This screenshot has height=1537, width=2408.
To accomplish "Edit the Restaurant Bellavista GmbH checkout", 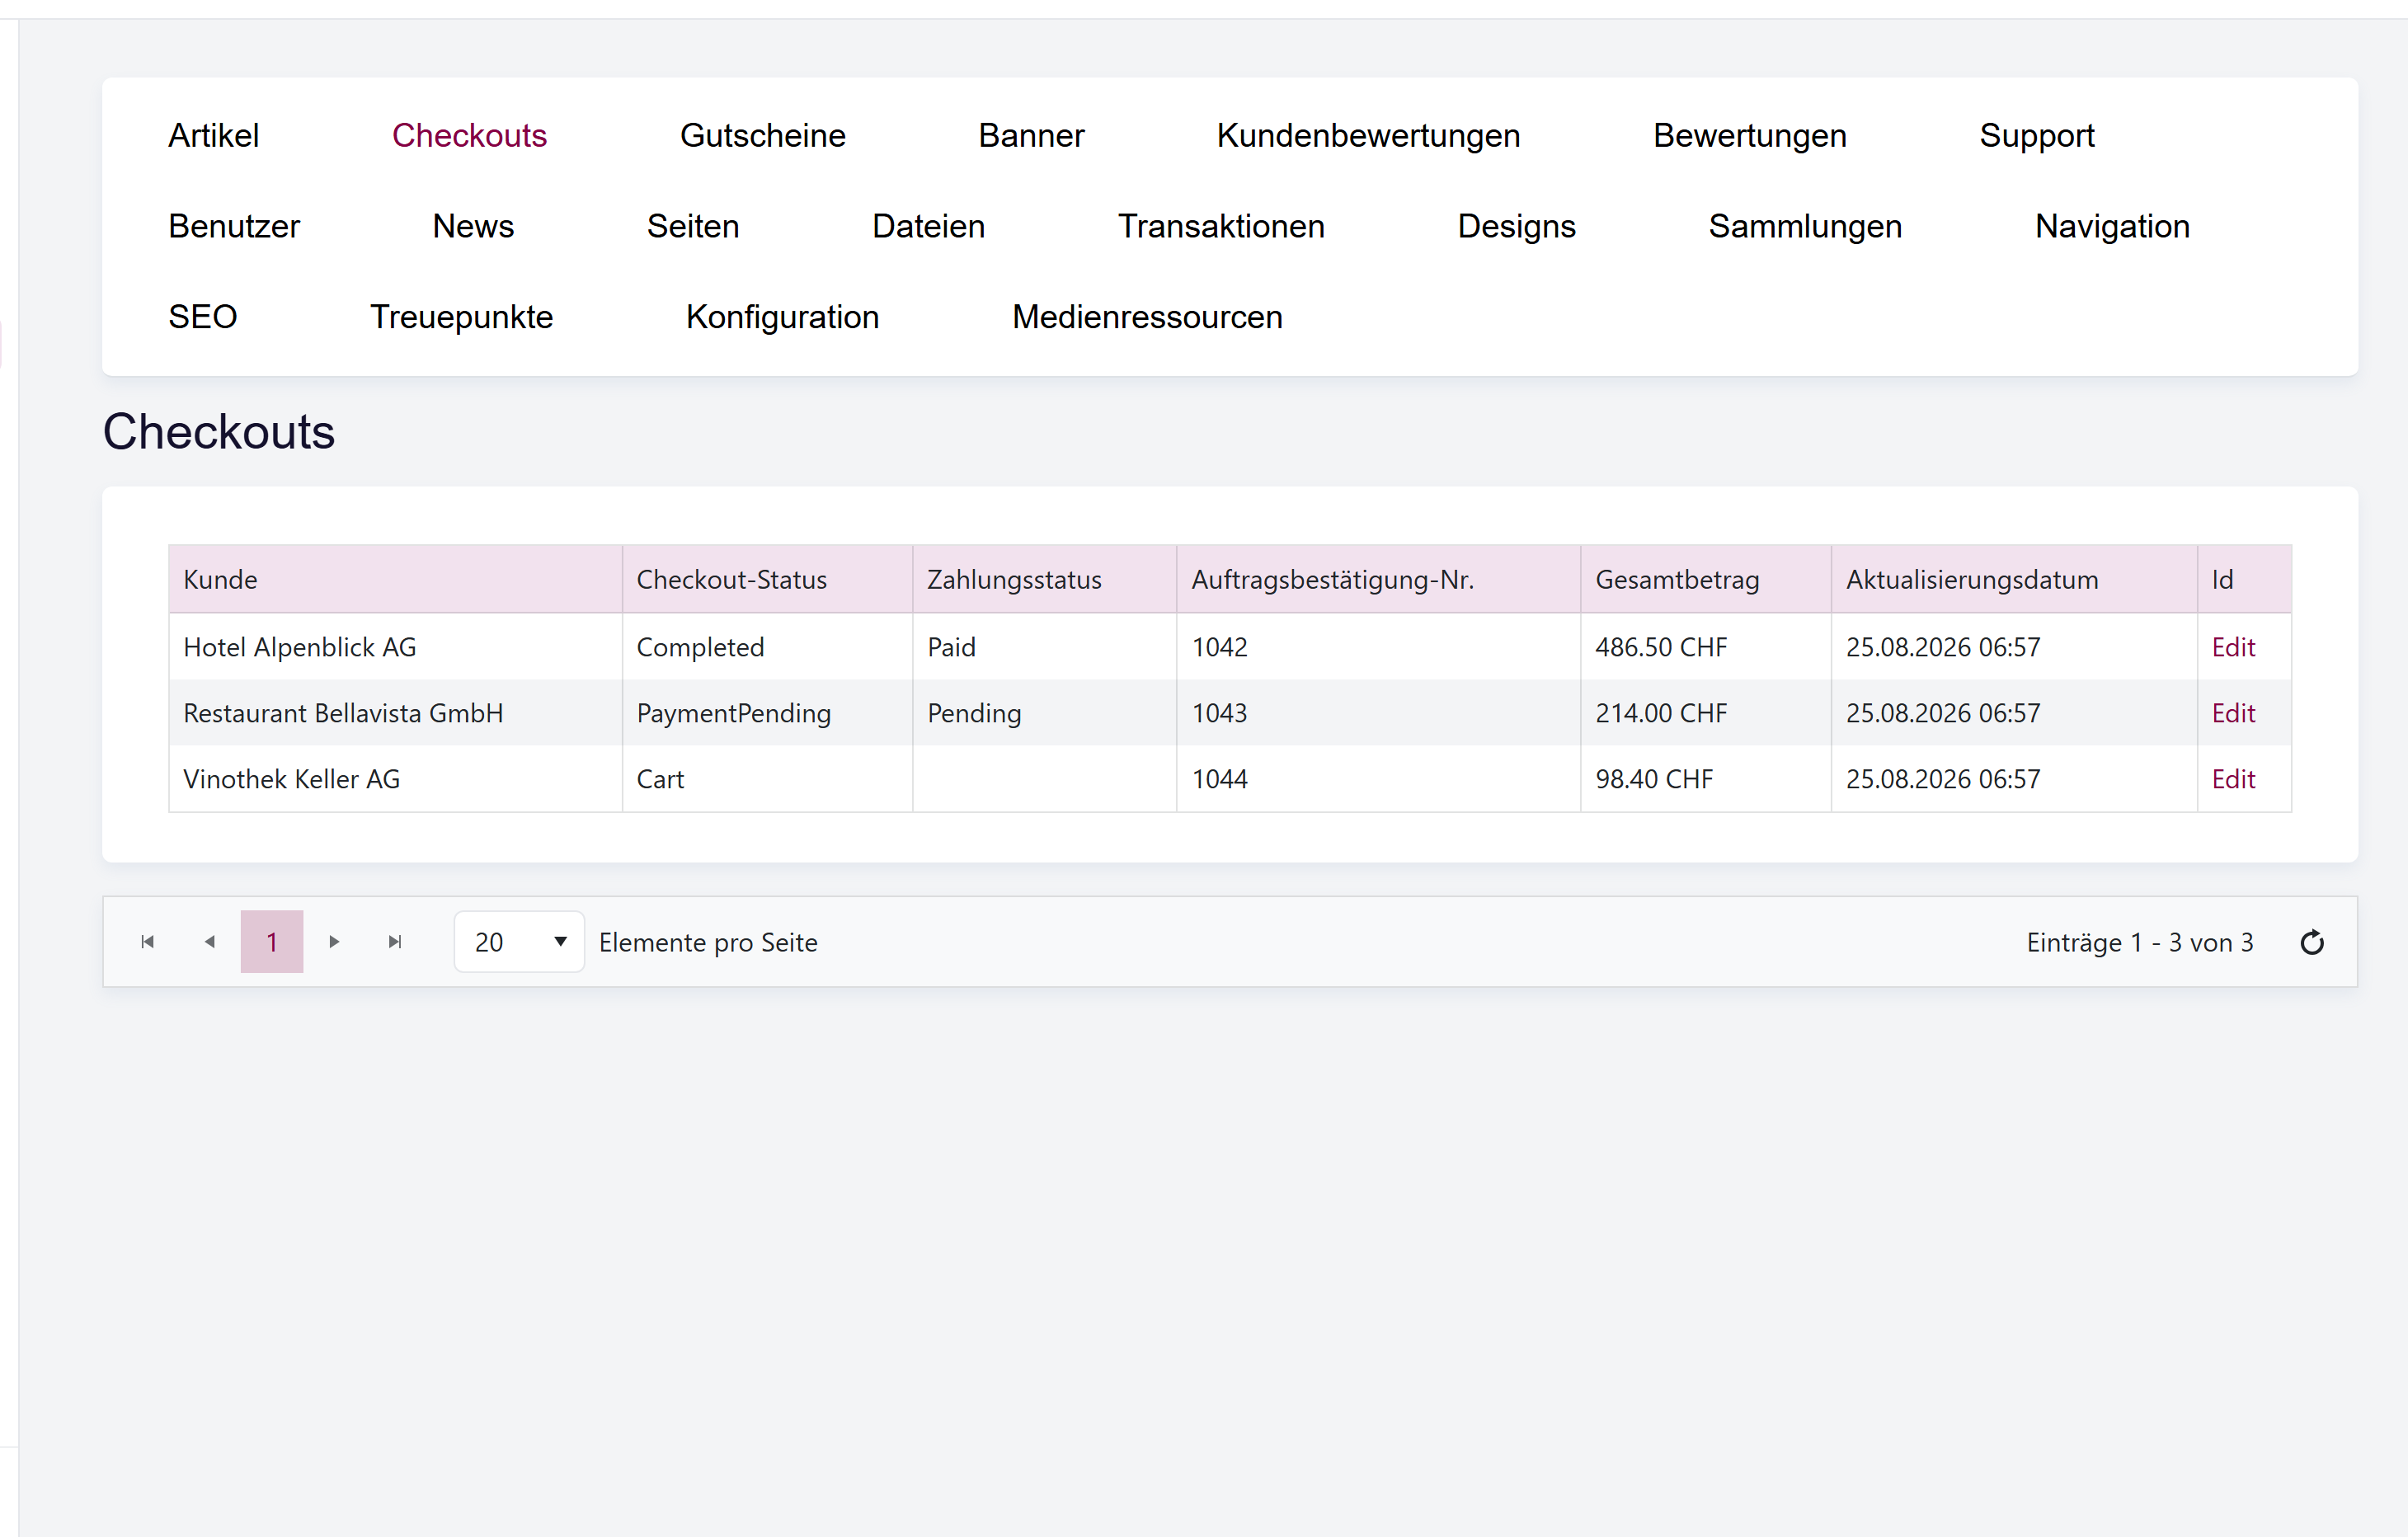I will pyautogui.click(x=2233, y=714).
